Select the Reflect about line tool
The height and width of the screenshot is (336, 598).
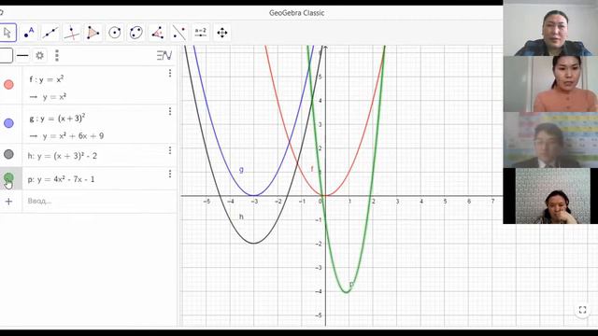(178, 33)
